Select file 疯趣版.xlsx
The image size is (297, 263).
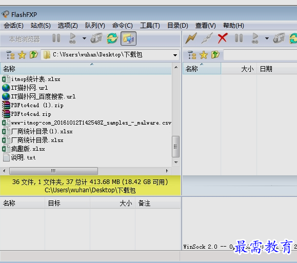tap(24, 149)
